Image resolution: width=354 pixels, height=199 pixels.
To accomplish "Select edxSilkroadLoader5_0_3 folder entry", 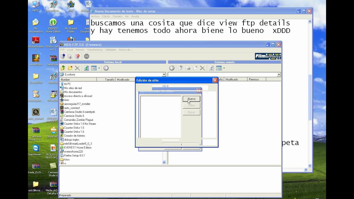I will pyautogui.click(x=78, y=144).
